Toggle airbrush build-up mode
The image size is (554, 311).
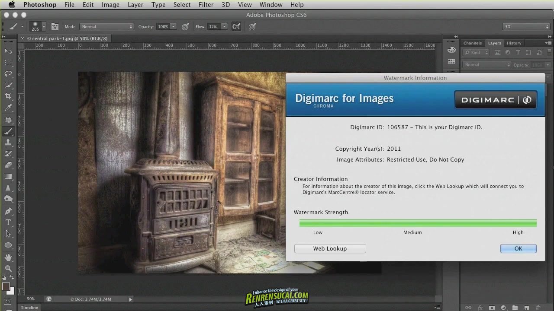236,26
